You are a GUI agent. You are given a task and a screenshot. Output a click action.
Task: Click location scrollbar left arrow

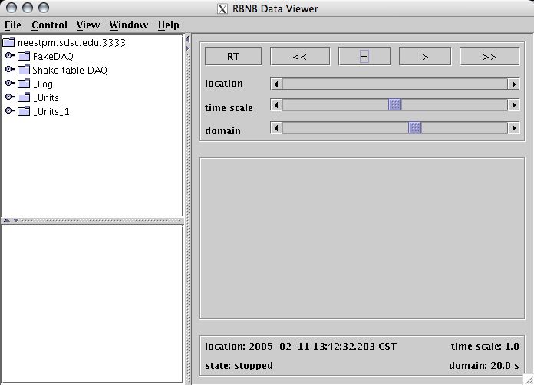click(x=276, y=84)
